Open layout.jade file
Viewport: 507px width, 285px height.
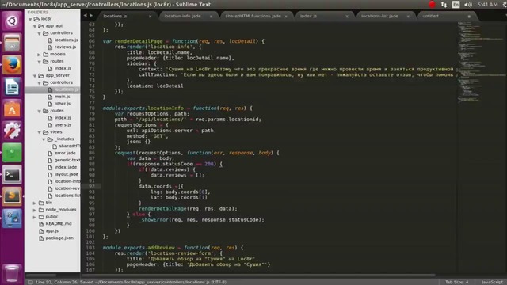67,174
